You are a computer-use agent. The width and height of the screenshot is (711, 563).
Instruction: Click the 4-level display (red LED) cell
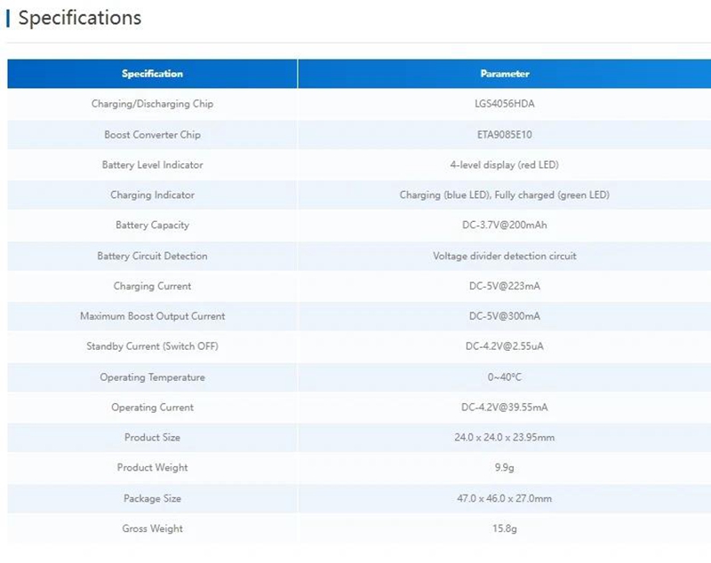(x=504, y=165)
